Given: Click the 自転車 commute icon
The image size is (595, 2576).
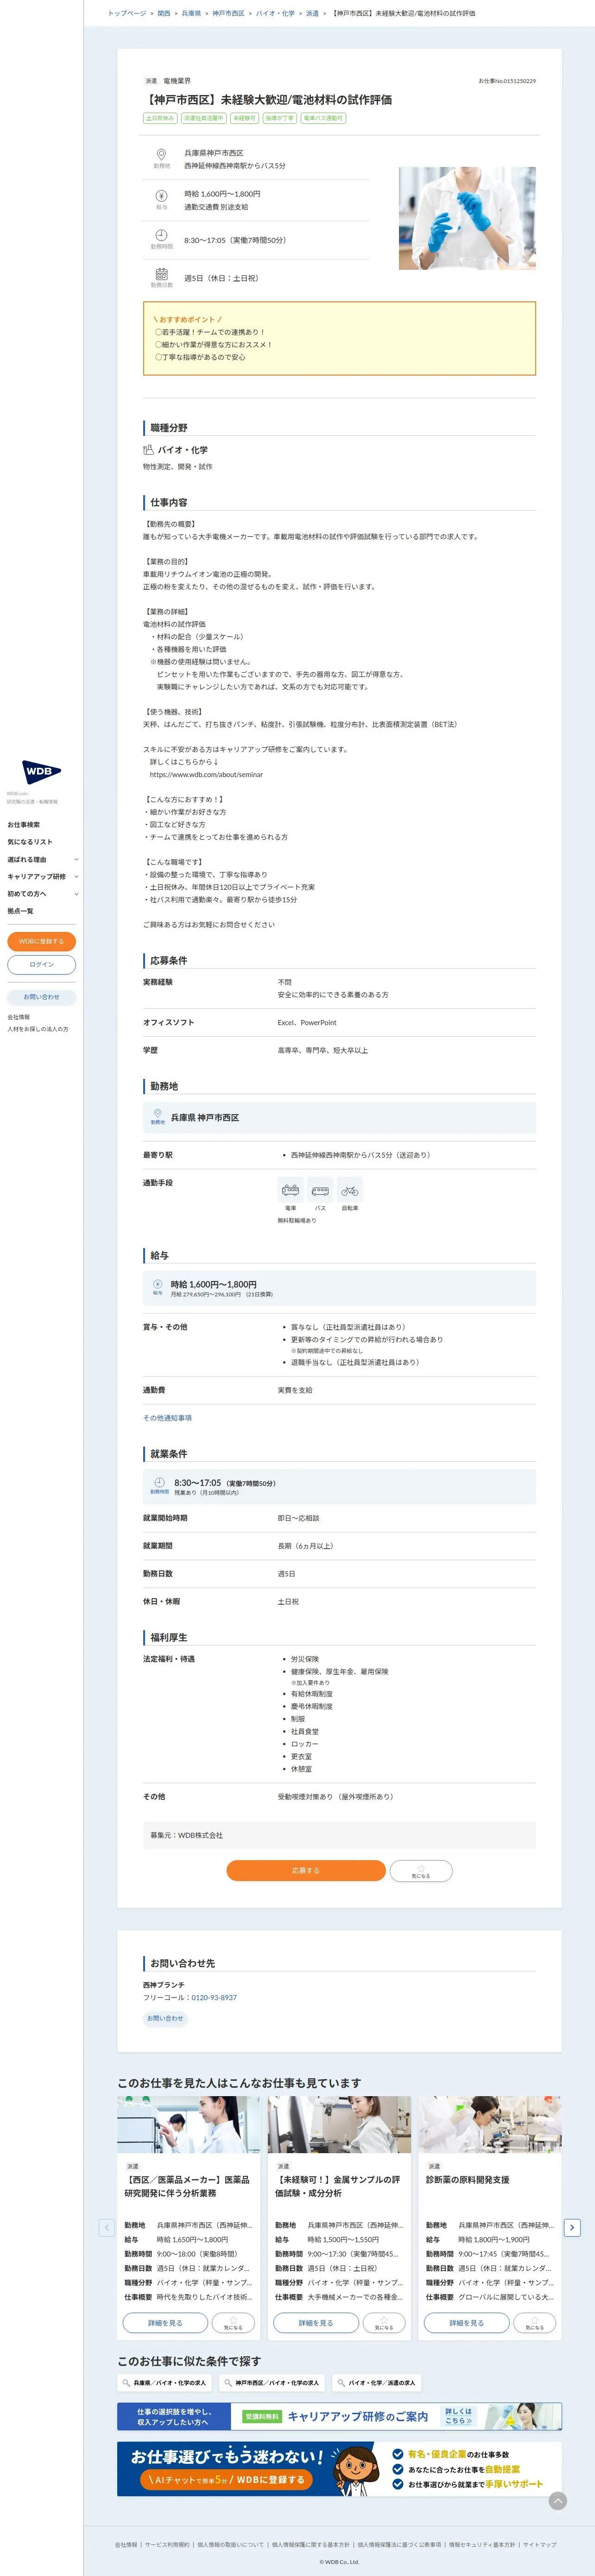Looking at the screenshot, I should coord(350,1190).
